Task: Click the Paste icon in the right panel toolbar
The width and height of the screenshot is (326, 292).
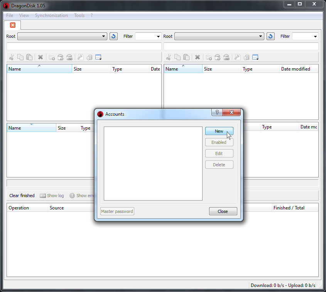Action: pyautogui.click(x=186, y=57)
